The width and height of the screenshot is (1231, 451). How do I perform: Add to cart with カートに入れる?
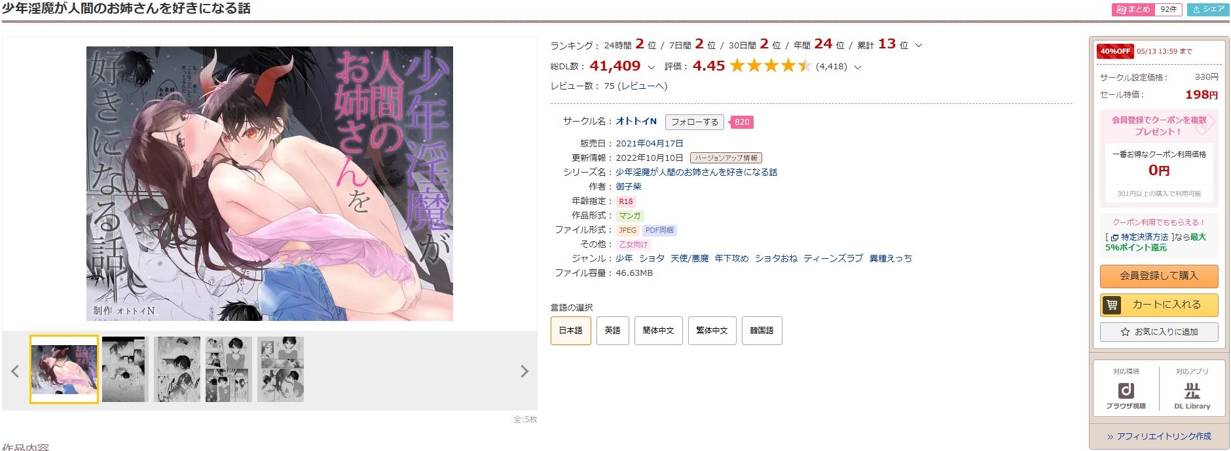coord(1159,305)
